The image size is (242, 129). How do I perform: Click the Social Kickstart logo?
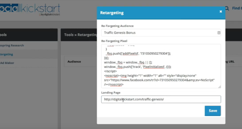tap(30, 9)
